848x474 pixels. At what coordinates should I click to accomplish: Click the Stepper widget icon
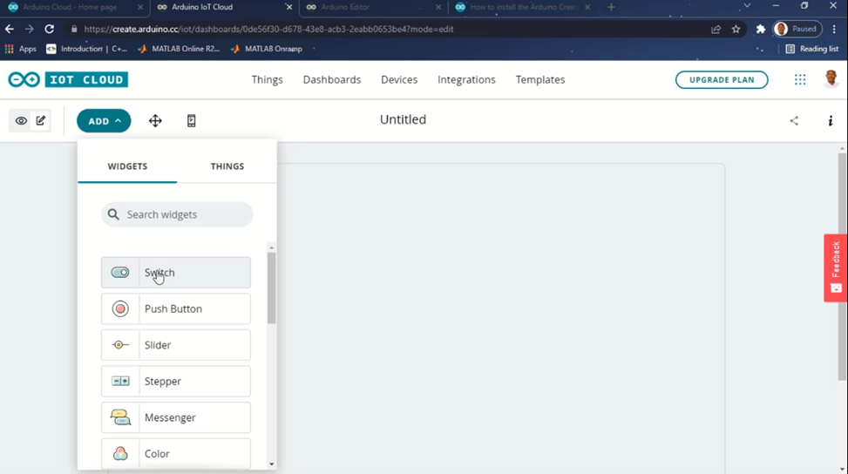tap(120, 381)
